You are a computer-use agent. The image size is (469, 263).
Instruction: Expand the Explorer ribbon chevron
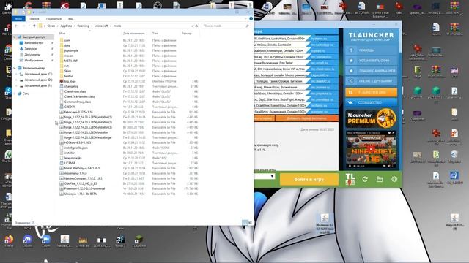[246, 19]
